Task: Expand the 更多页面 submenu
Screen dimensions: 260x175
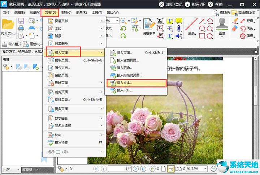Action: (x=74, y=109)
